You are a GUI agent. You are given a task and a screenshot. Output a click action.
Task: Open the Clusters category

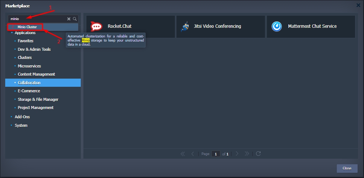click(x=25, y=57)
